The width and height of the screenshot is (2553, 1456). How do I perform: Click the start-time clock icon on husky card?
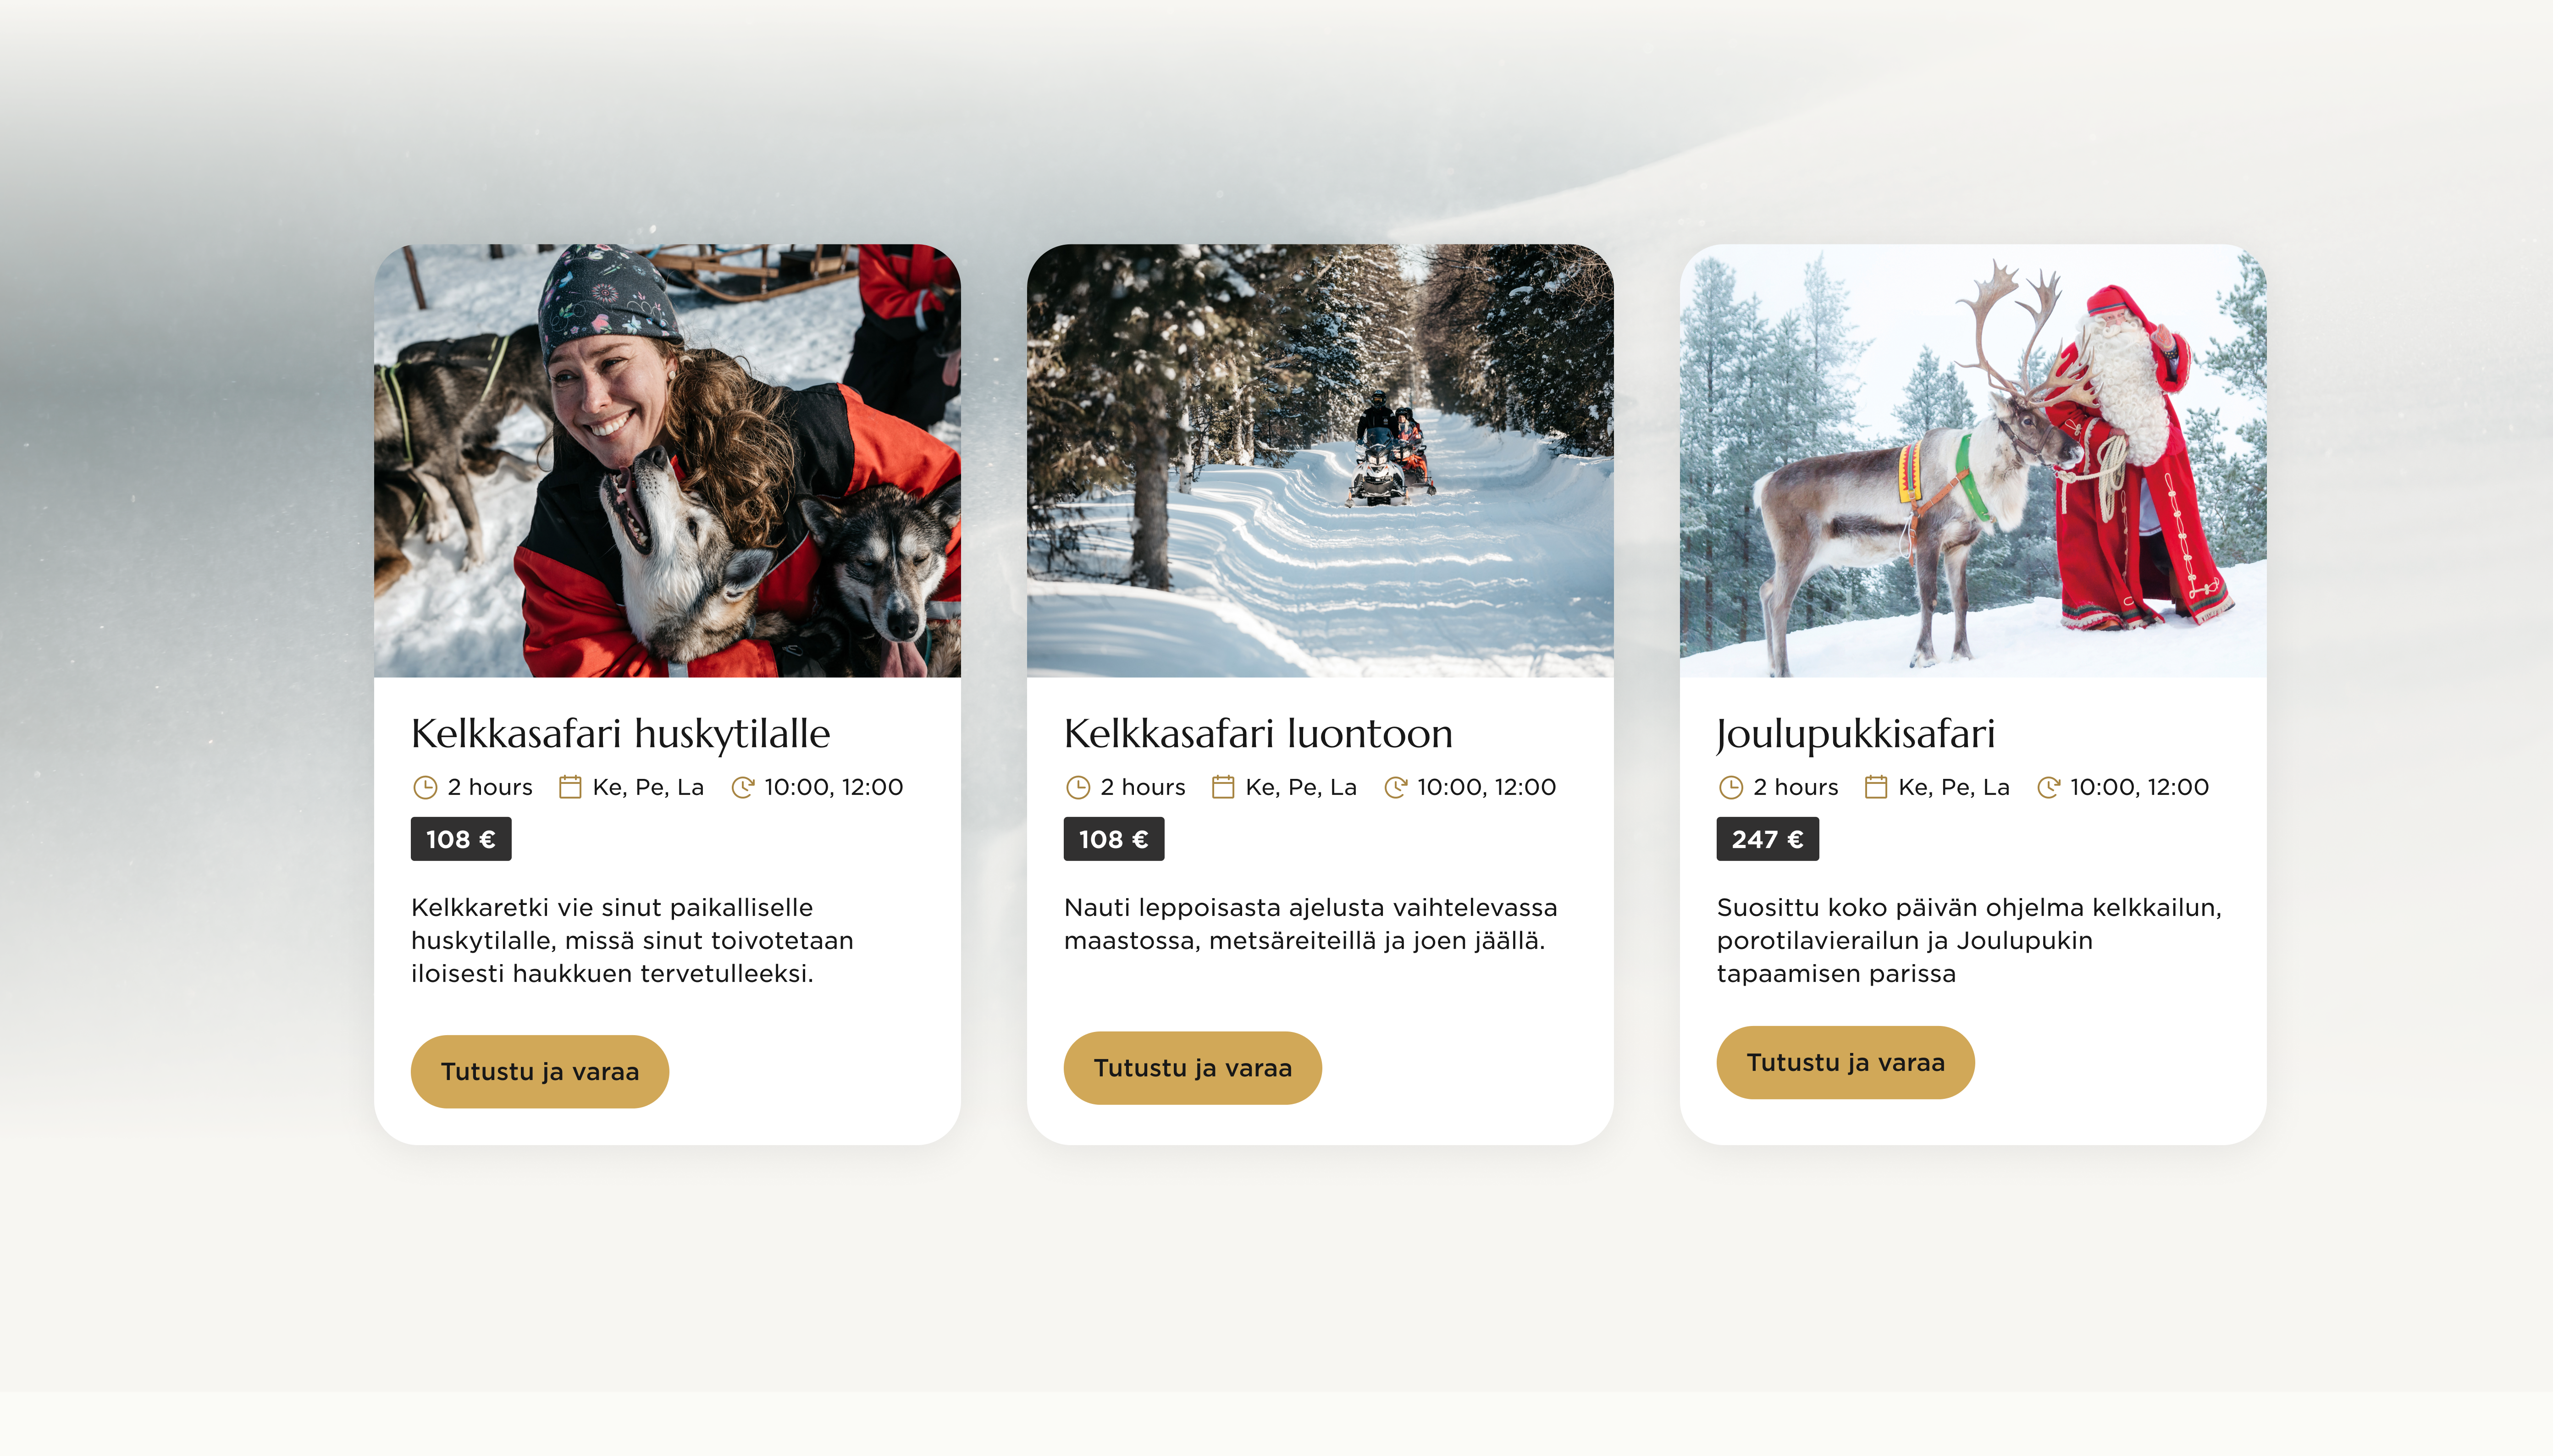pos(742,787)
